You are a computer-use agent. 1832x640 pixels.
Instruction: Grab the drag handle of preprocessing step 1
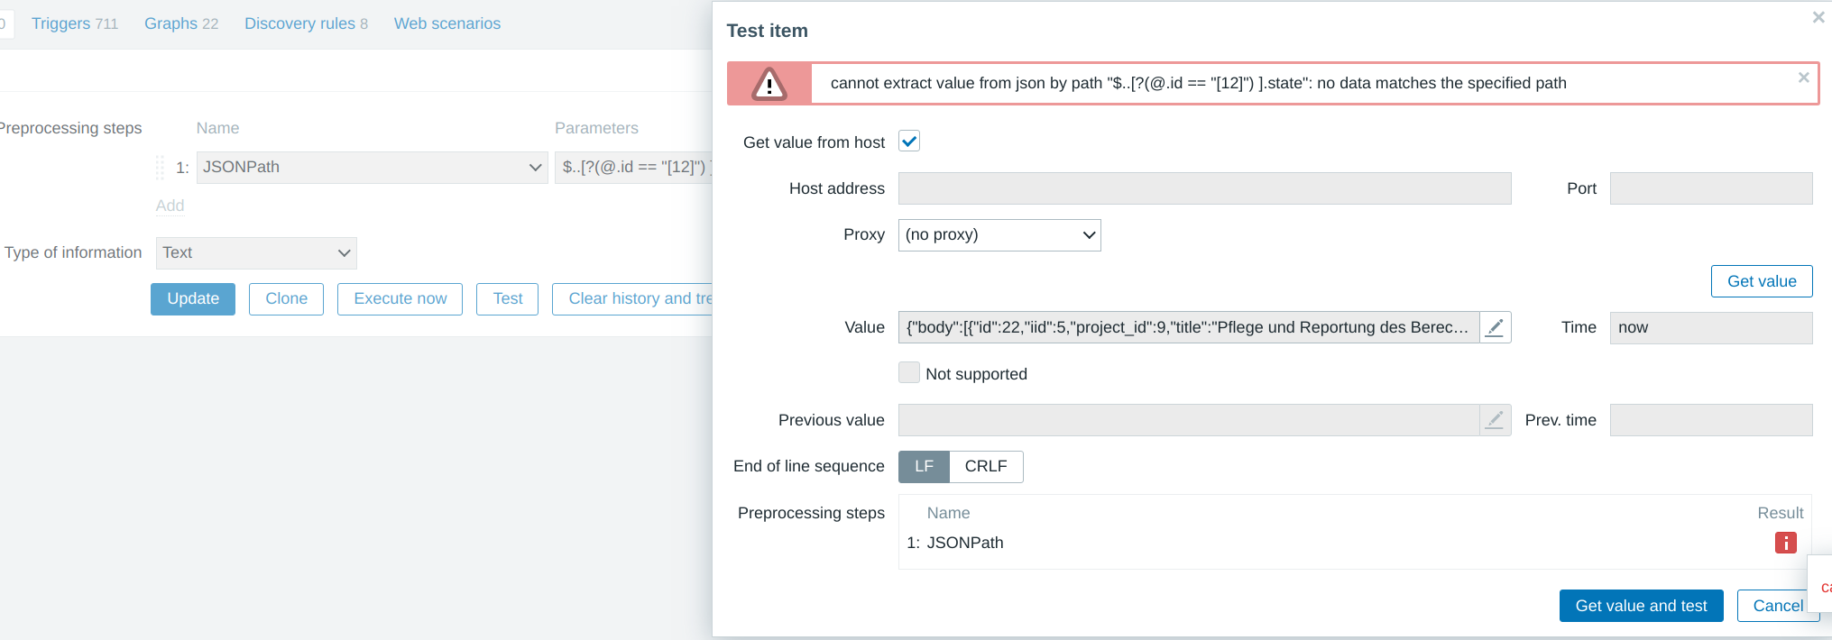pos(160,168)
